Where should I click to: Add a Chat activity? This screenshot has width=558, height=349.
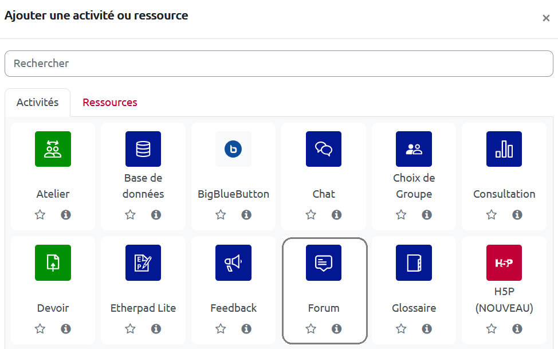pyautogui.click(x=324, y=149)
